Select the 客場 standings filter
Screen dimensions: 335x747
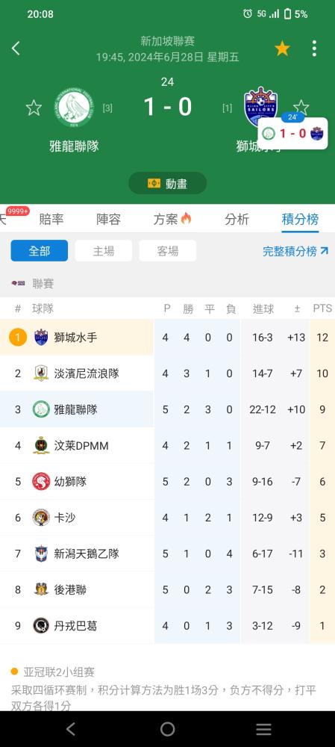tap(168, 250)
